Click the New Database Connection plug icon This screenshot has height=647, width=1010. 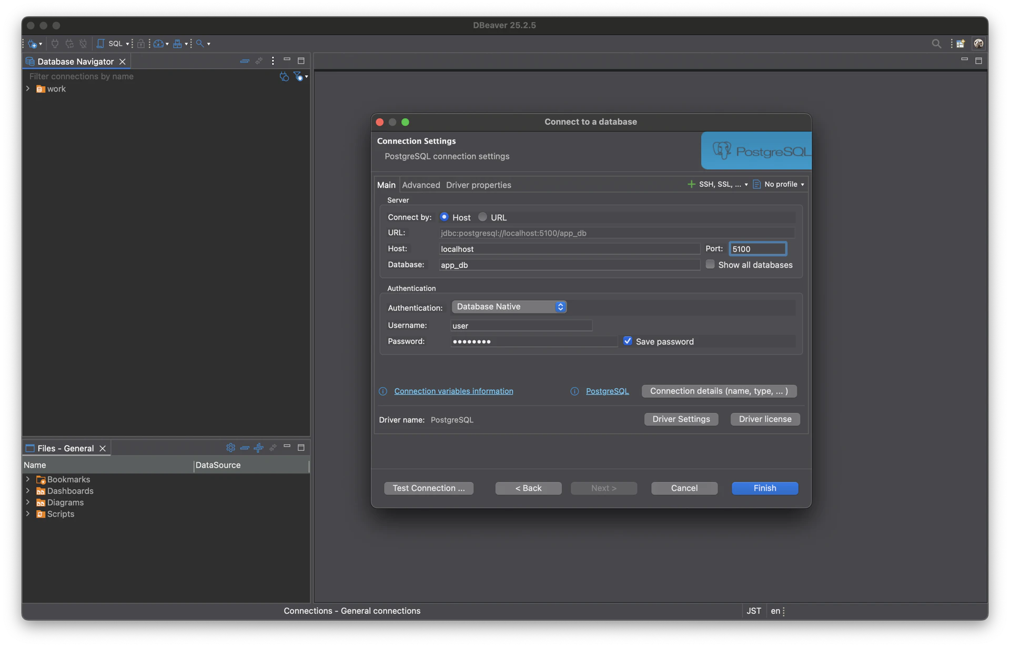pos(33,44)
